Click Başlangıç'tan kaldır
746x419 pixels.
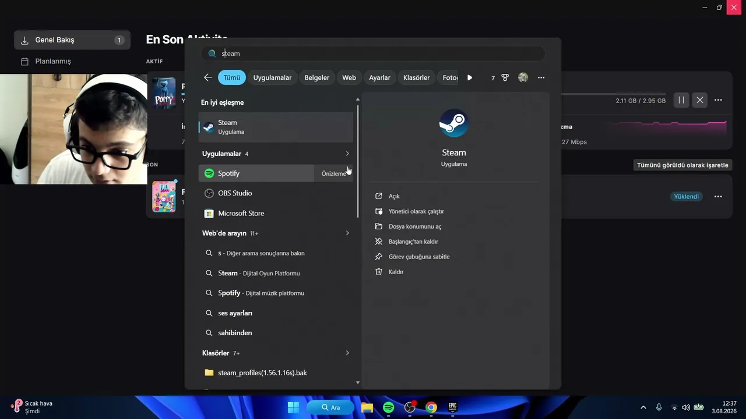click(x=413, y=242)
